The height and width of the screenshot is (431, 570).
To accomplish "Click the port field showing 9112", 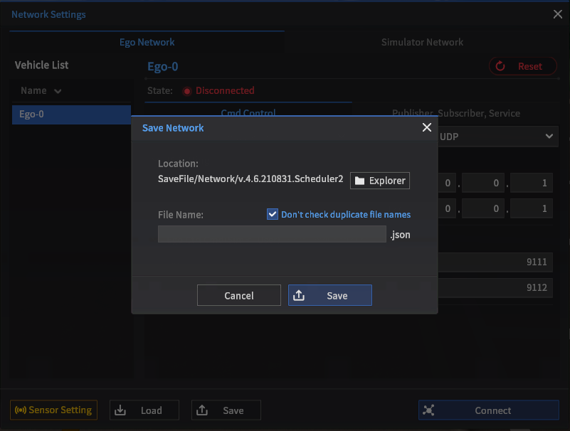I will [495, 287].
